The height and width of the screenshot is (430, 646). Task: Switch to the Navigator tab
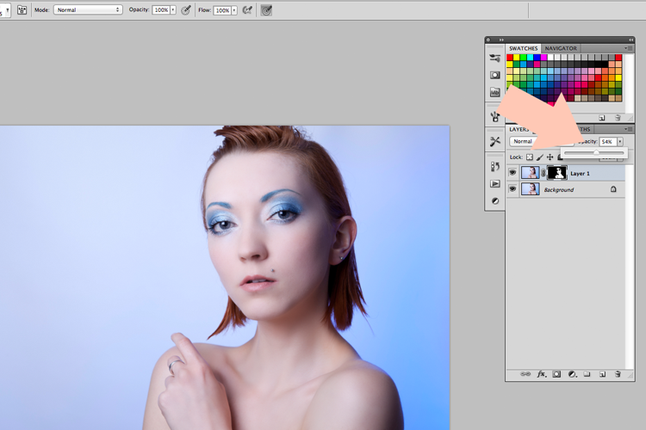pos(561,48)
